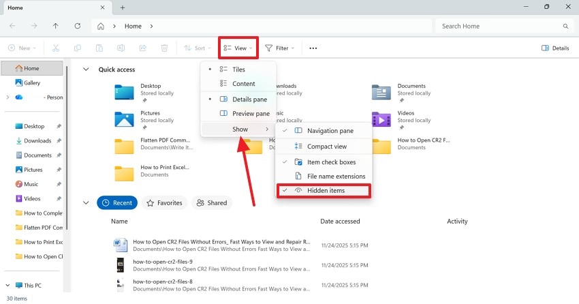Click the search magnifier icon
The image size is (579, 304).
tap(565, 26)
